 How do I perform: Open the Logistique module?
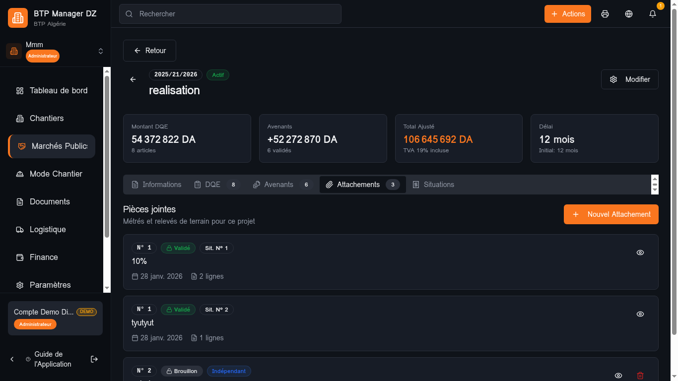pos(48,229)
